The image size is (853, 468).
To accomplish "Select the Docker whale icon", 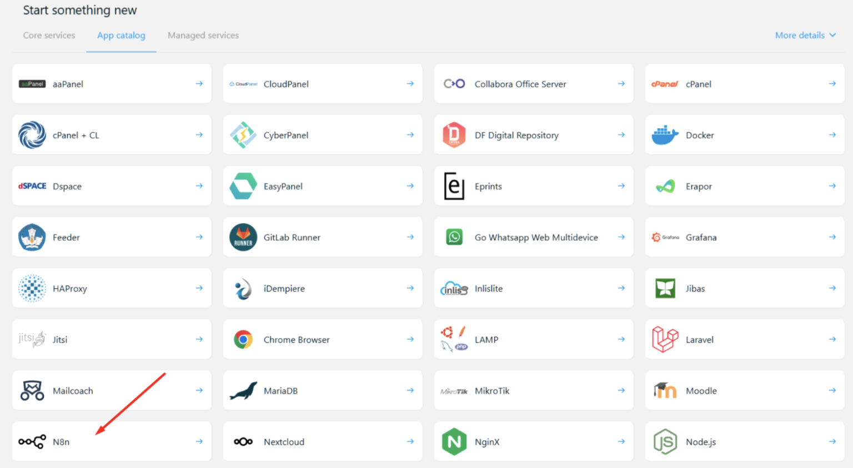I will coord(665,134).
